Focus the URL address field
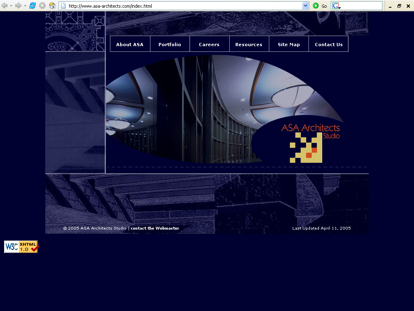Image resolution: width=414 pixels, height=311 pixels. click(185, 6)
